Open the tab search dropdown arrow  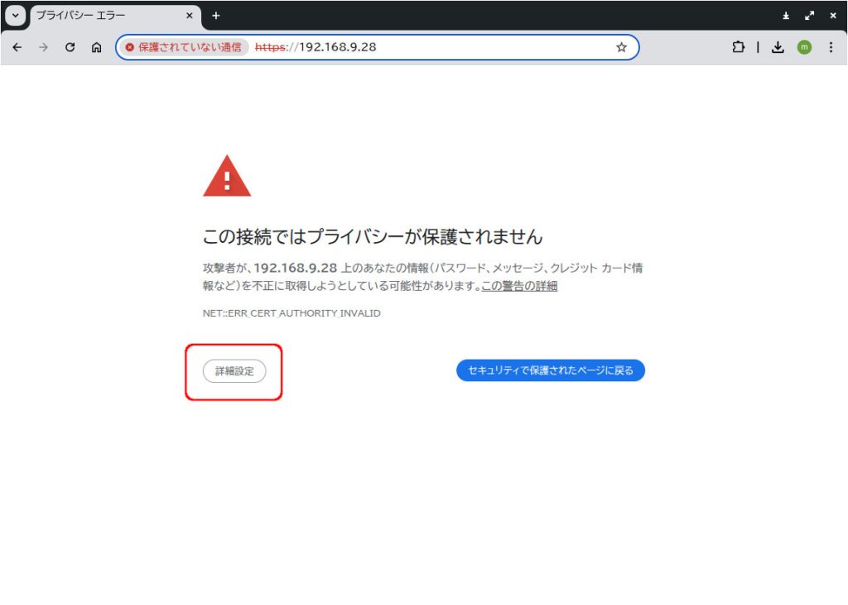pyautogui.click(x=16, y=15)
